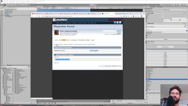This screenshot has height=106, width=188.
Task: Click the browser address bar
Action: (x=80, y=16)
